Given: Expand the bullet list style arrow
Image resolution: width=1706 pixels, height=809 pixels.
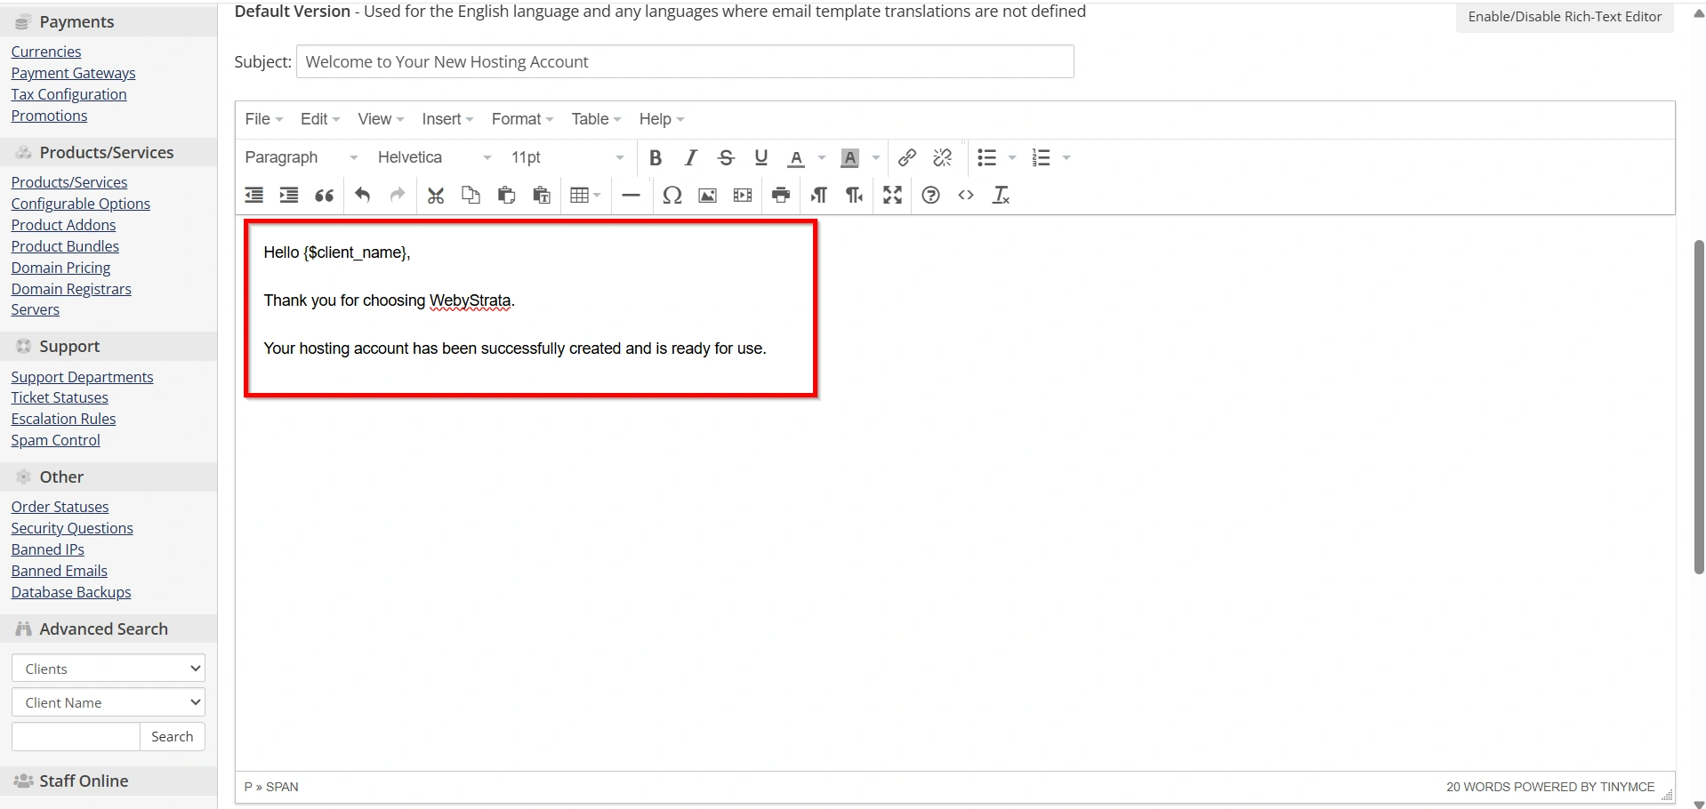Looking at the screenshot, I should pos(1012,158).
